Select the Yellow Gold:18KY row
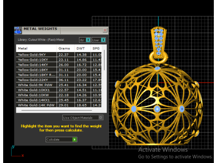The height and width of the screenshot is (163, 217). pyautogui.click(x=59, y=70)
